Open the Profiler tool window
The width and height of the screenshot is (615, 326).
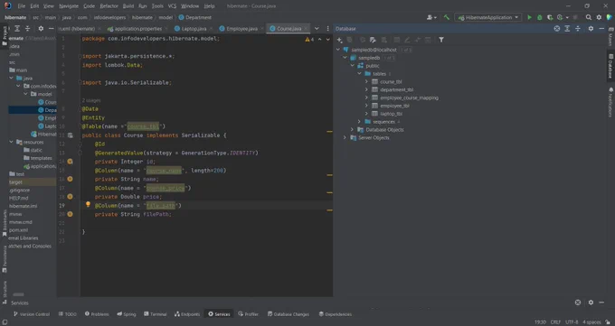pyautogui.click(x=248, y=314)
